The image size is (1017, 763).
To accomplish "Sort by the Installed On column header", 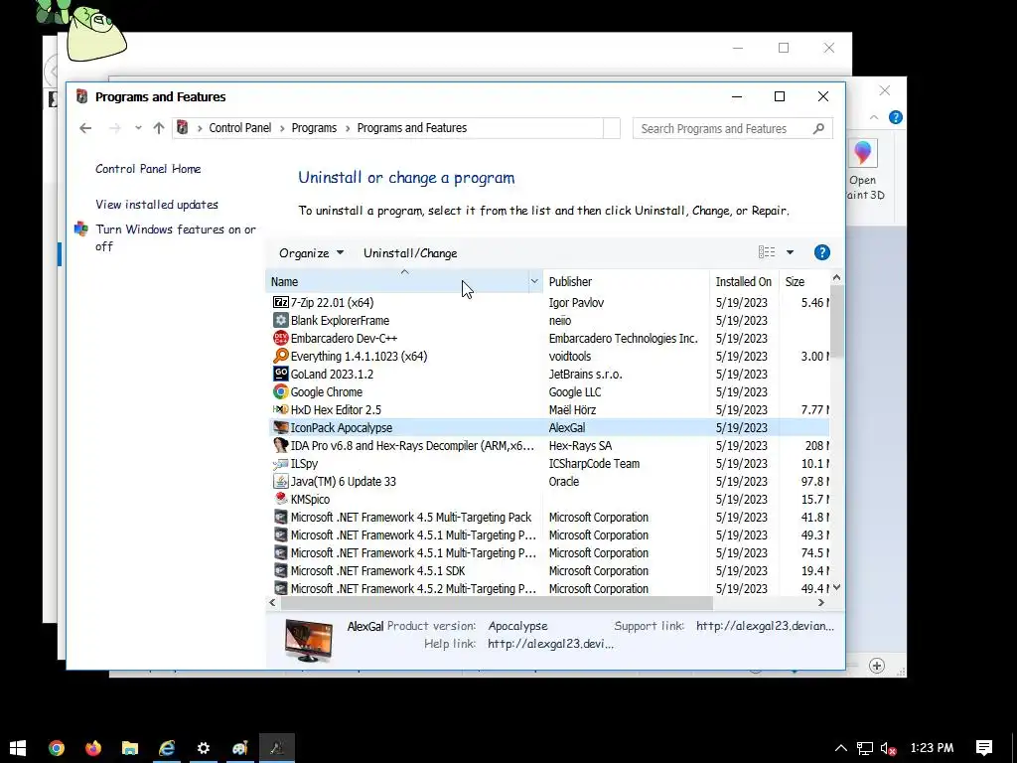I will 744,281.
